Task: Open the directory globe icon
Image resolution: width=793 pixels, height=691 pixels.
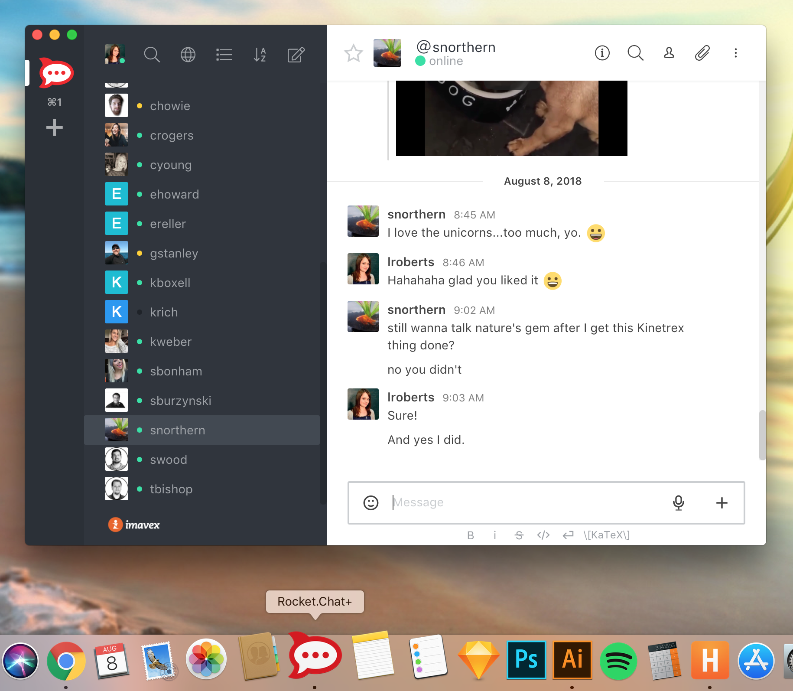Action: tap(188, 55)
